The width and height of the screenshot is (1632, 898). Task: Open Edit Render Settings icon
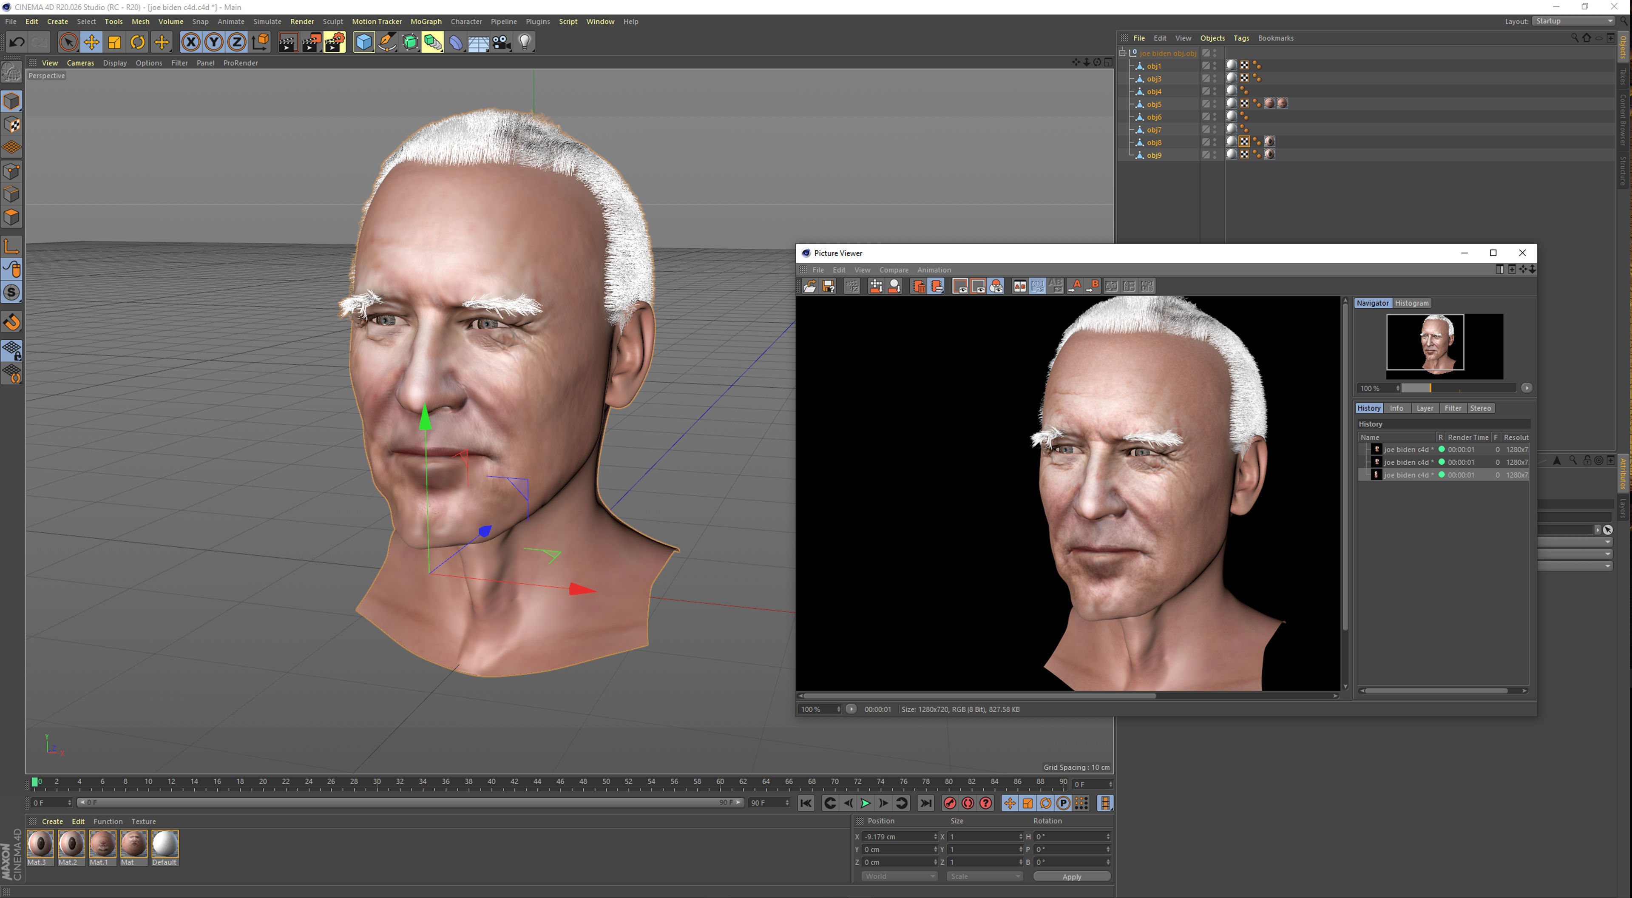335,43
